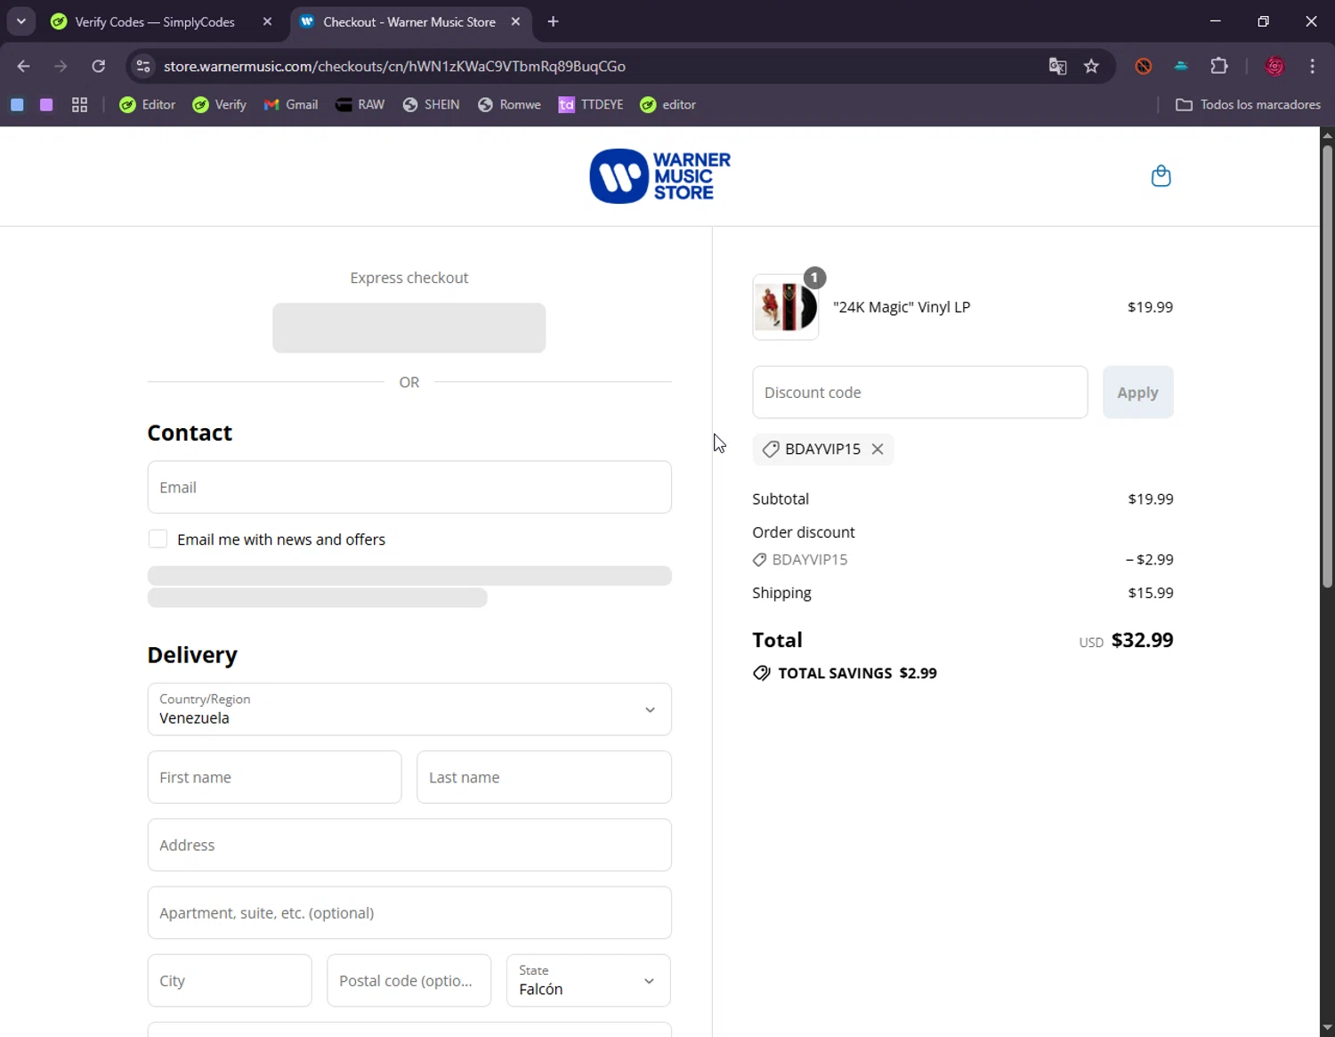Viewport: 1335px width, 1037px height.
Task: Click the page vertical scrollbar thumb
Action: click(x=1327, y=365)
